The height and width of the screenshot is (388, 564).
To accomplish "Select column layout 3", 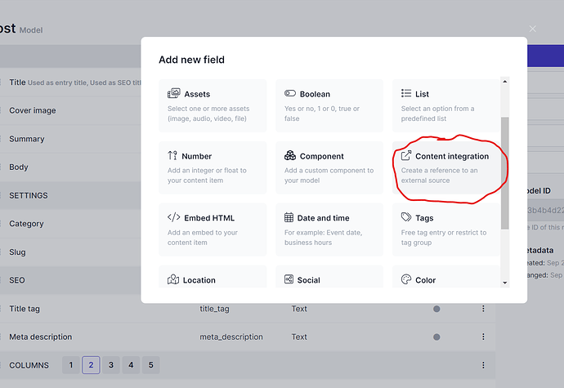I will pyautogui.click(x=111, y=365).
